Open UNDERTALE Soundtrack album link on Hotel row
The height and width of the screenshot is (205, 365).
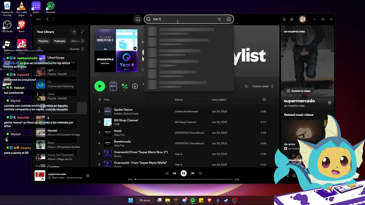click(189, 133)
